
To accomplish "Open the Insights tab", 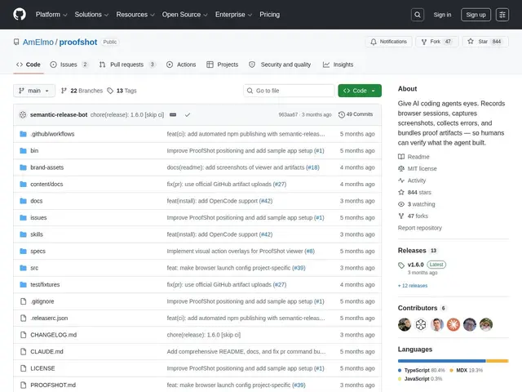I will click(338, 65).
